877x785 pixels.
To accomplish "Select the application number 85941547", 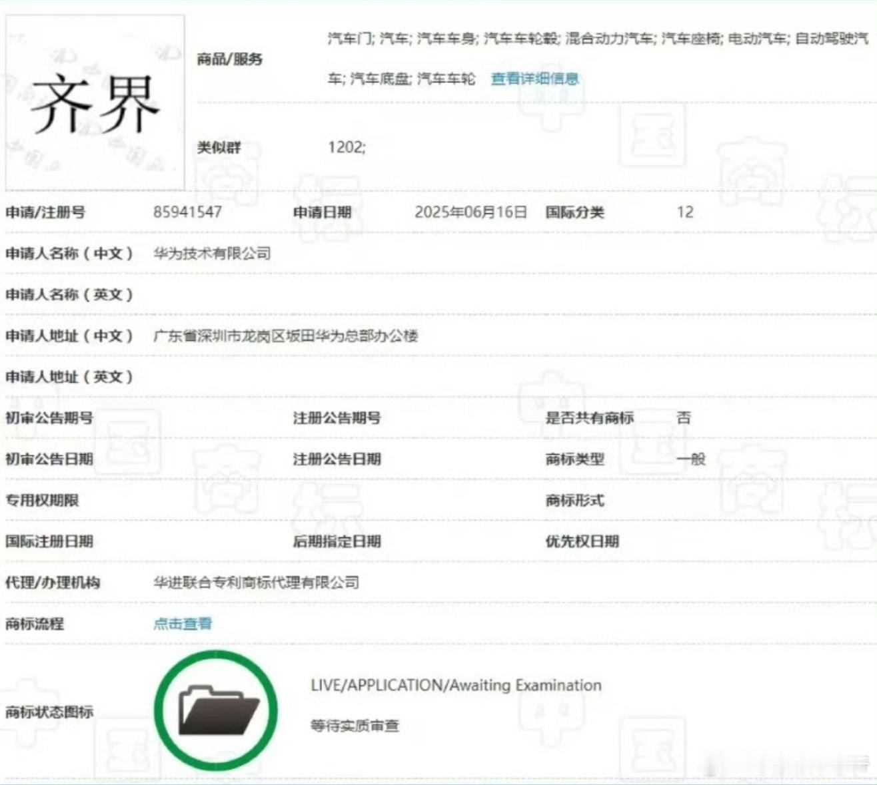I will [187, 212].
